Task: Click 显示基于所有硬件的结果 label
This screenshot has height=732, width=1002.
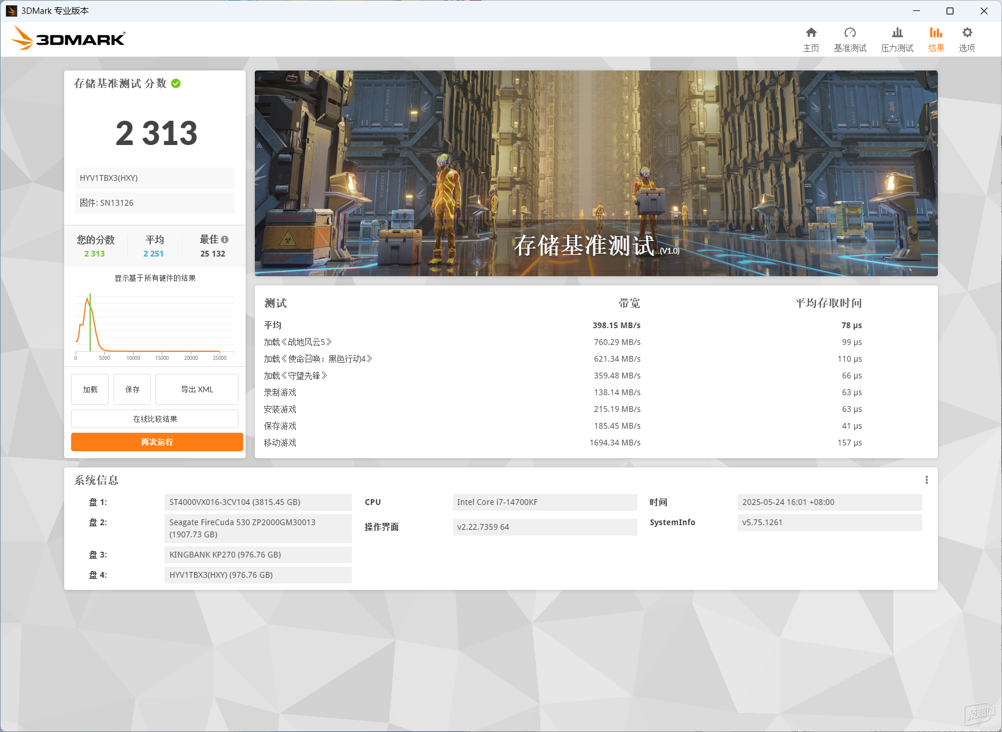Action: [x=155, y=278]
